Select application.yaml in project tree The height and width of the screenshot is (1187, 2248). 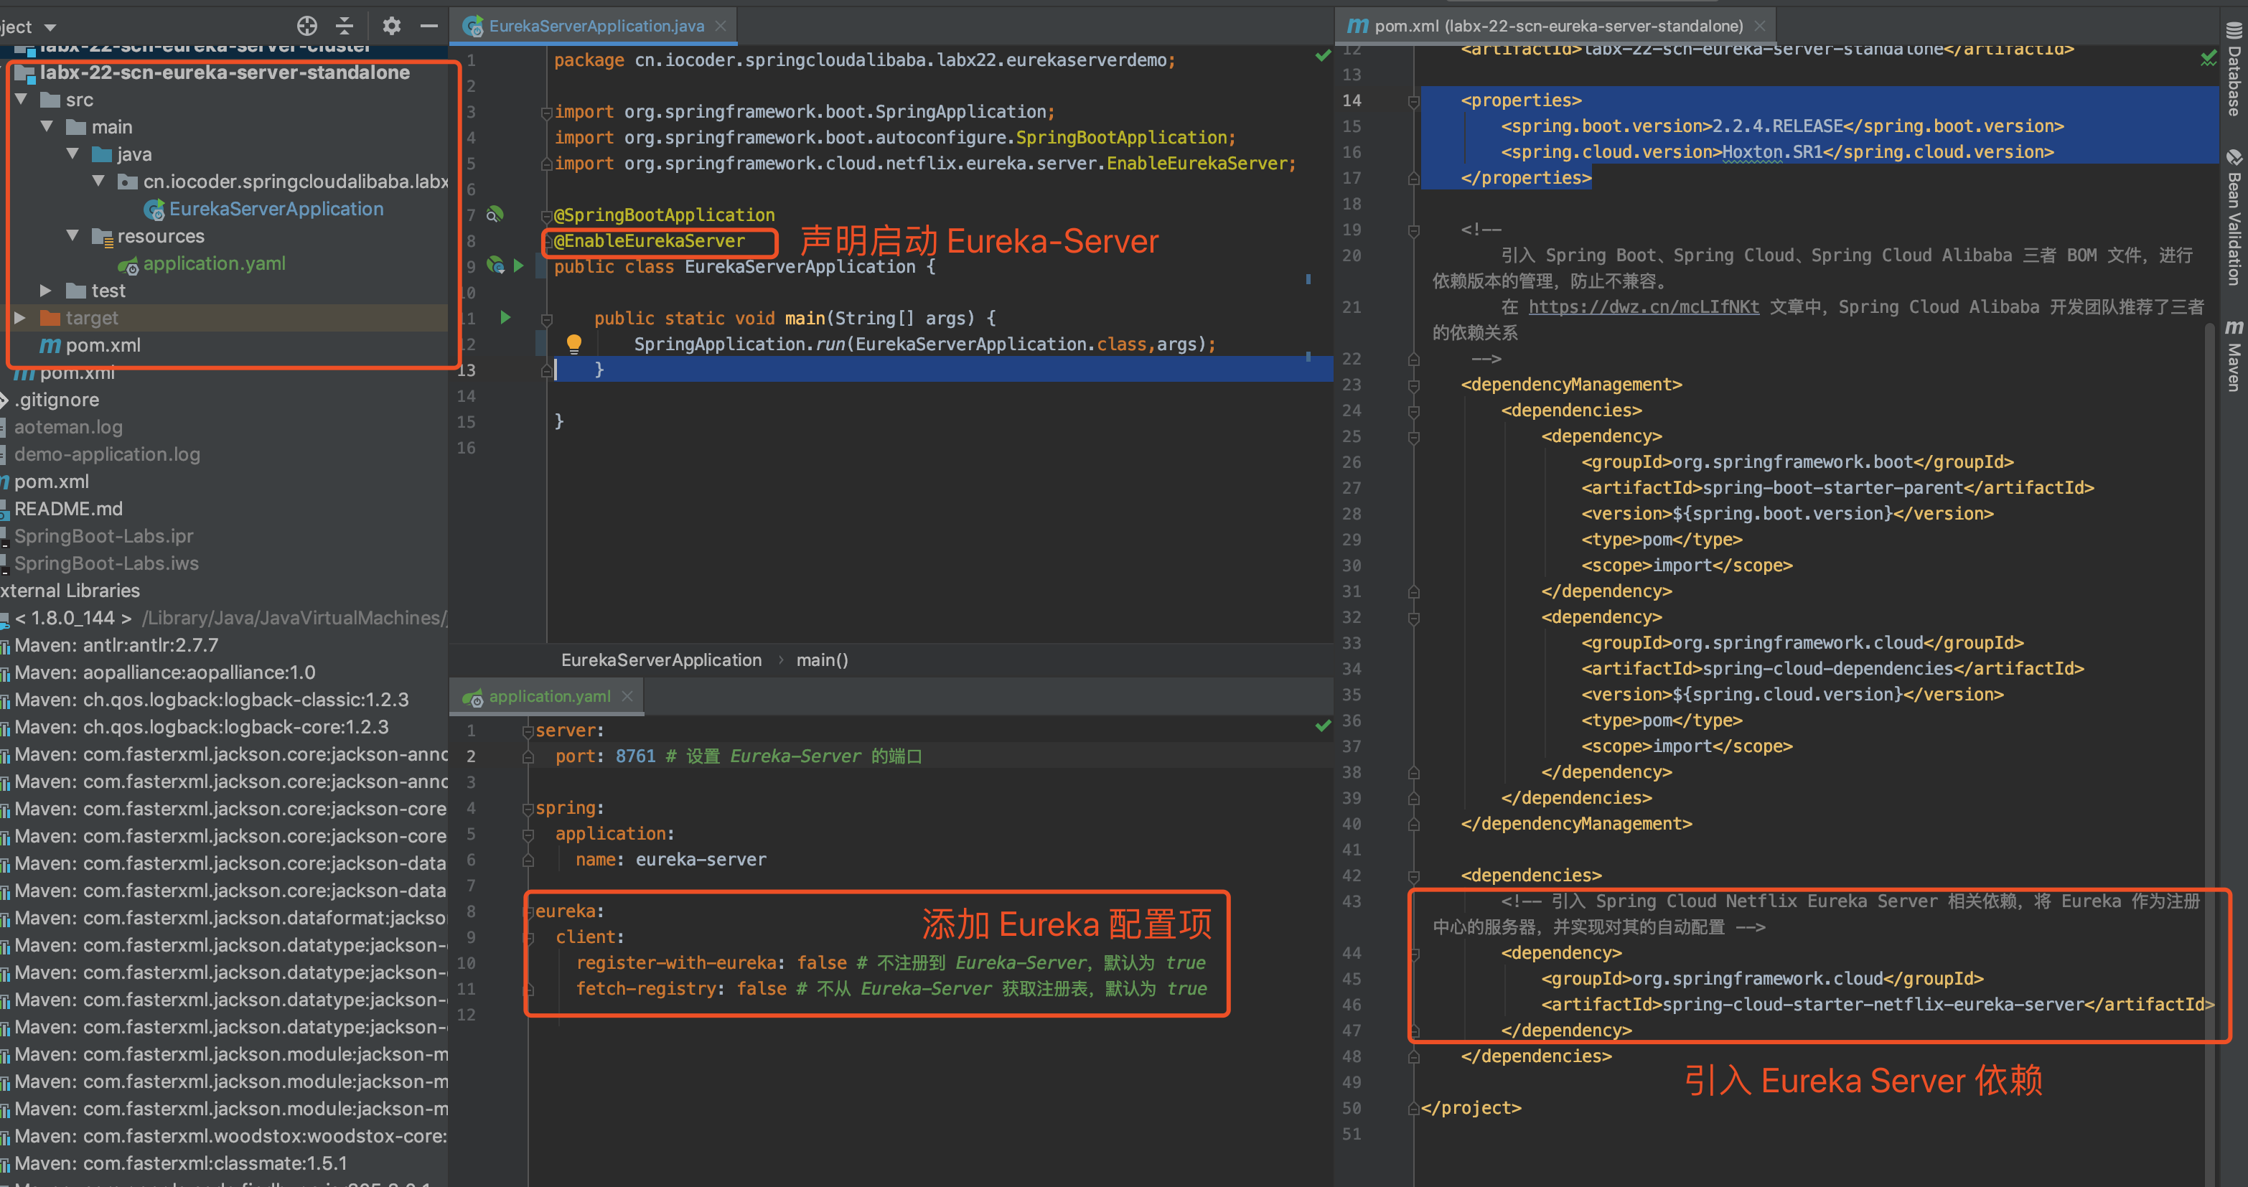pos(214,263)
